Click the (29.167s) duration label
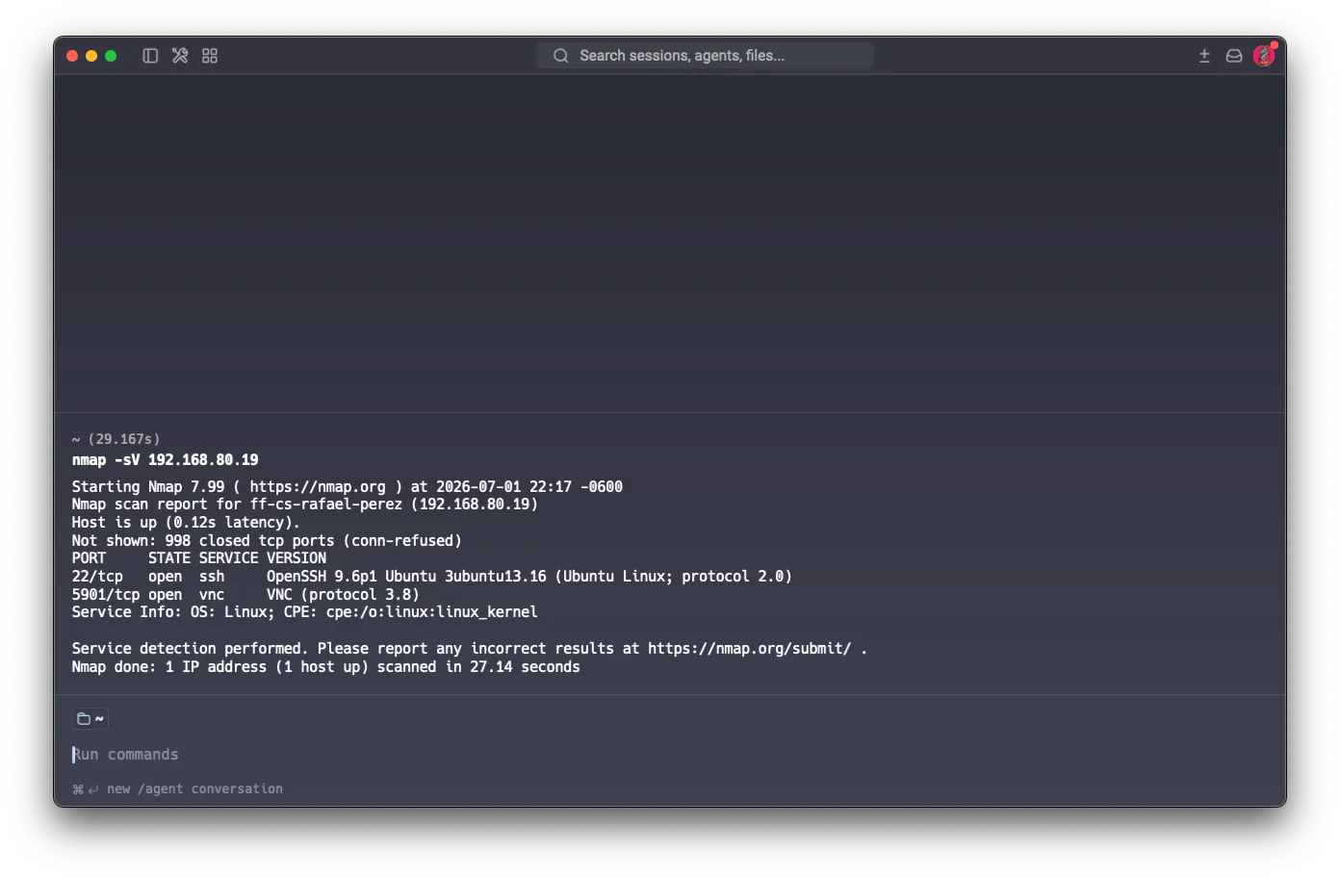1340x878 pixels. tap(124, 439)
